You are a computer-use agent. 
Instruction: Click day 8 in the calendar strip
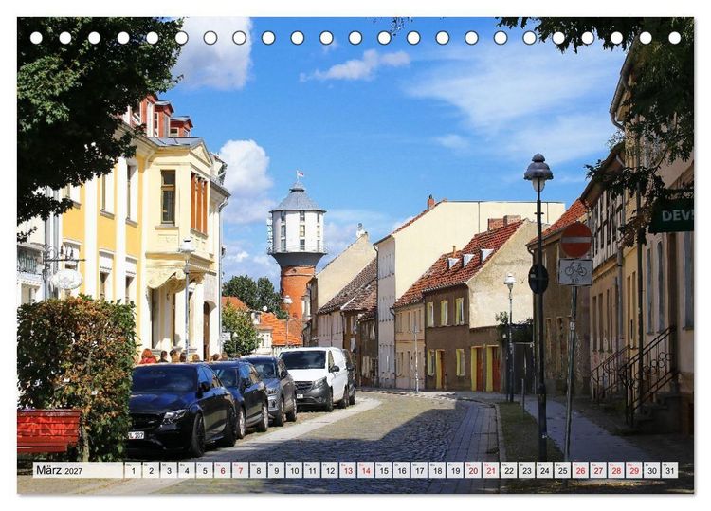[x=258, y=469]
